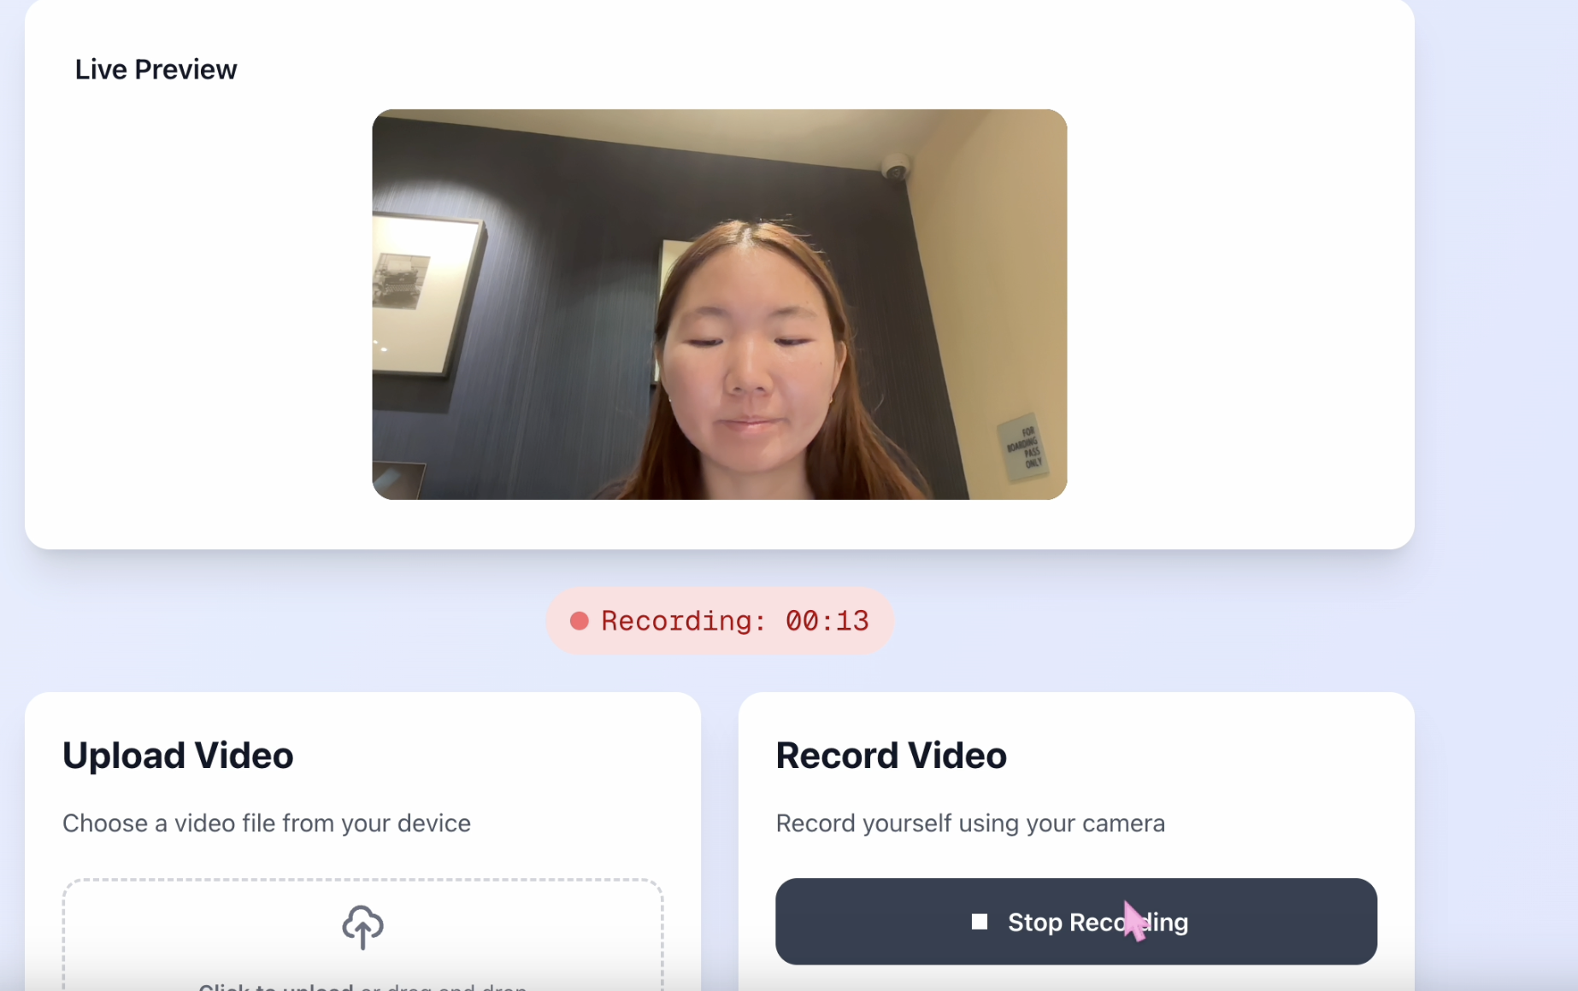Click the Upload Video heading
1578x991 pixels.
click(178, 755)
